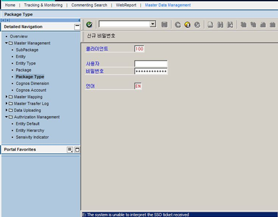Minimize the Detailed Navigation panel
The image size is (278, 217).
pos(77,27)
